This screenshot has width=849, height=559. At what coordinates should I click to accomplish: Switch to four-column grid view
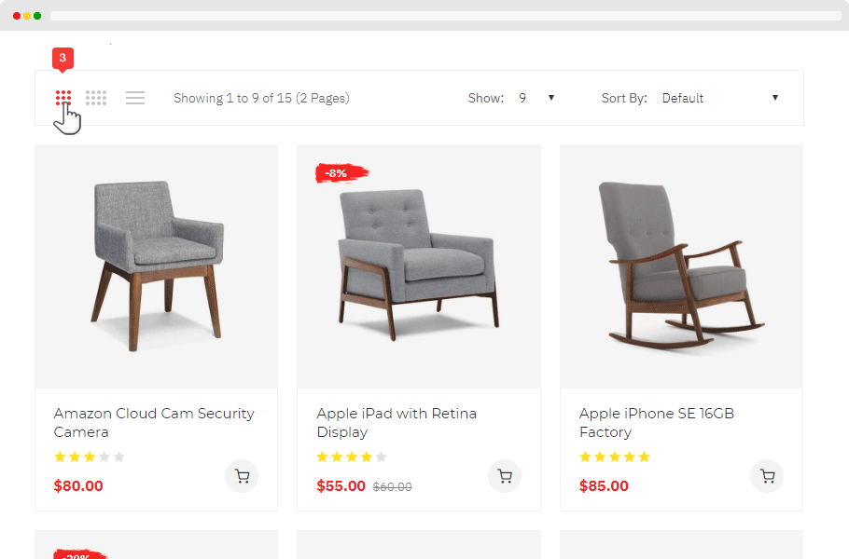(x=96, y=97)
